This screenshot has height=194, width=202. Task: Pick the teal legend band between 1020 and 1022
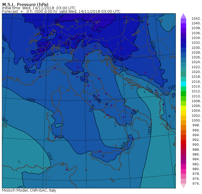pyautogui.click(x=183, y=70)
